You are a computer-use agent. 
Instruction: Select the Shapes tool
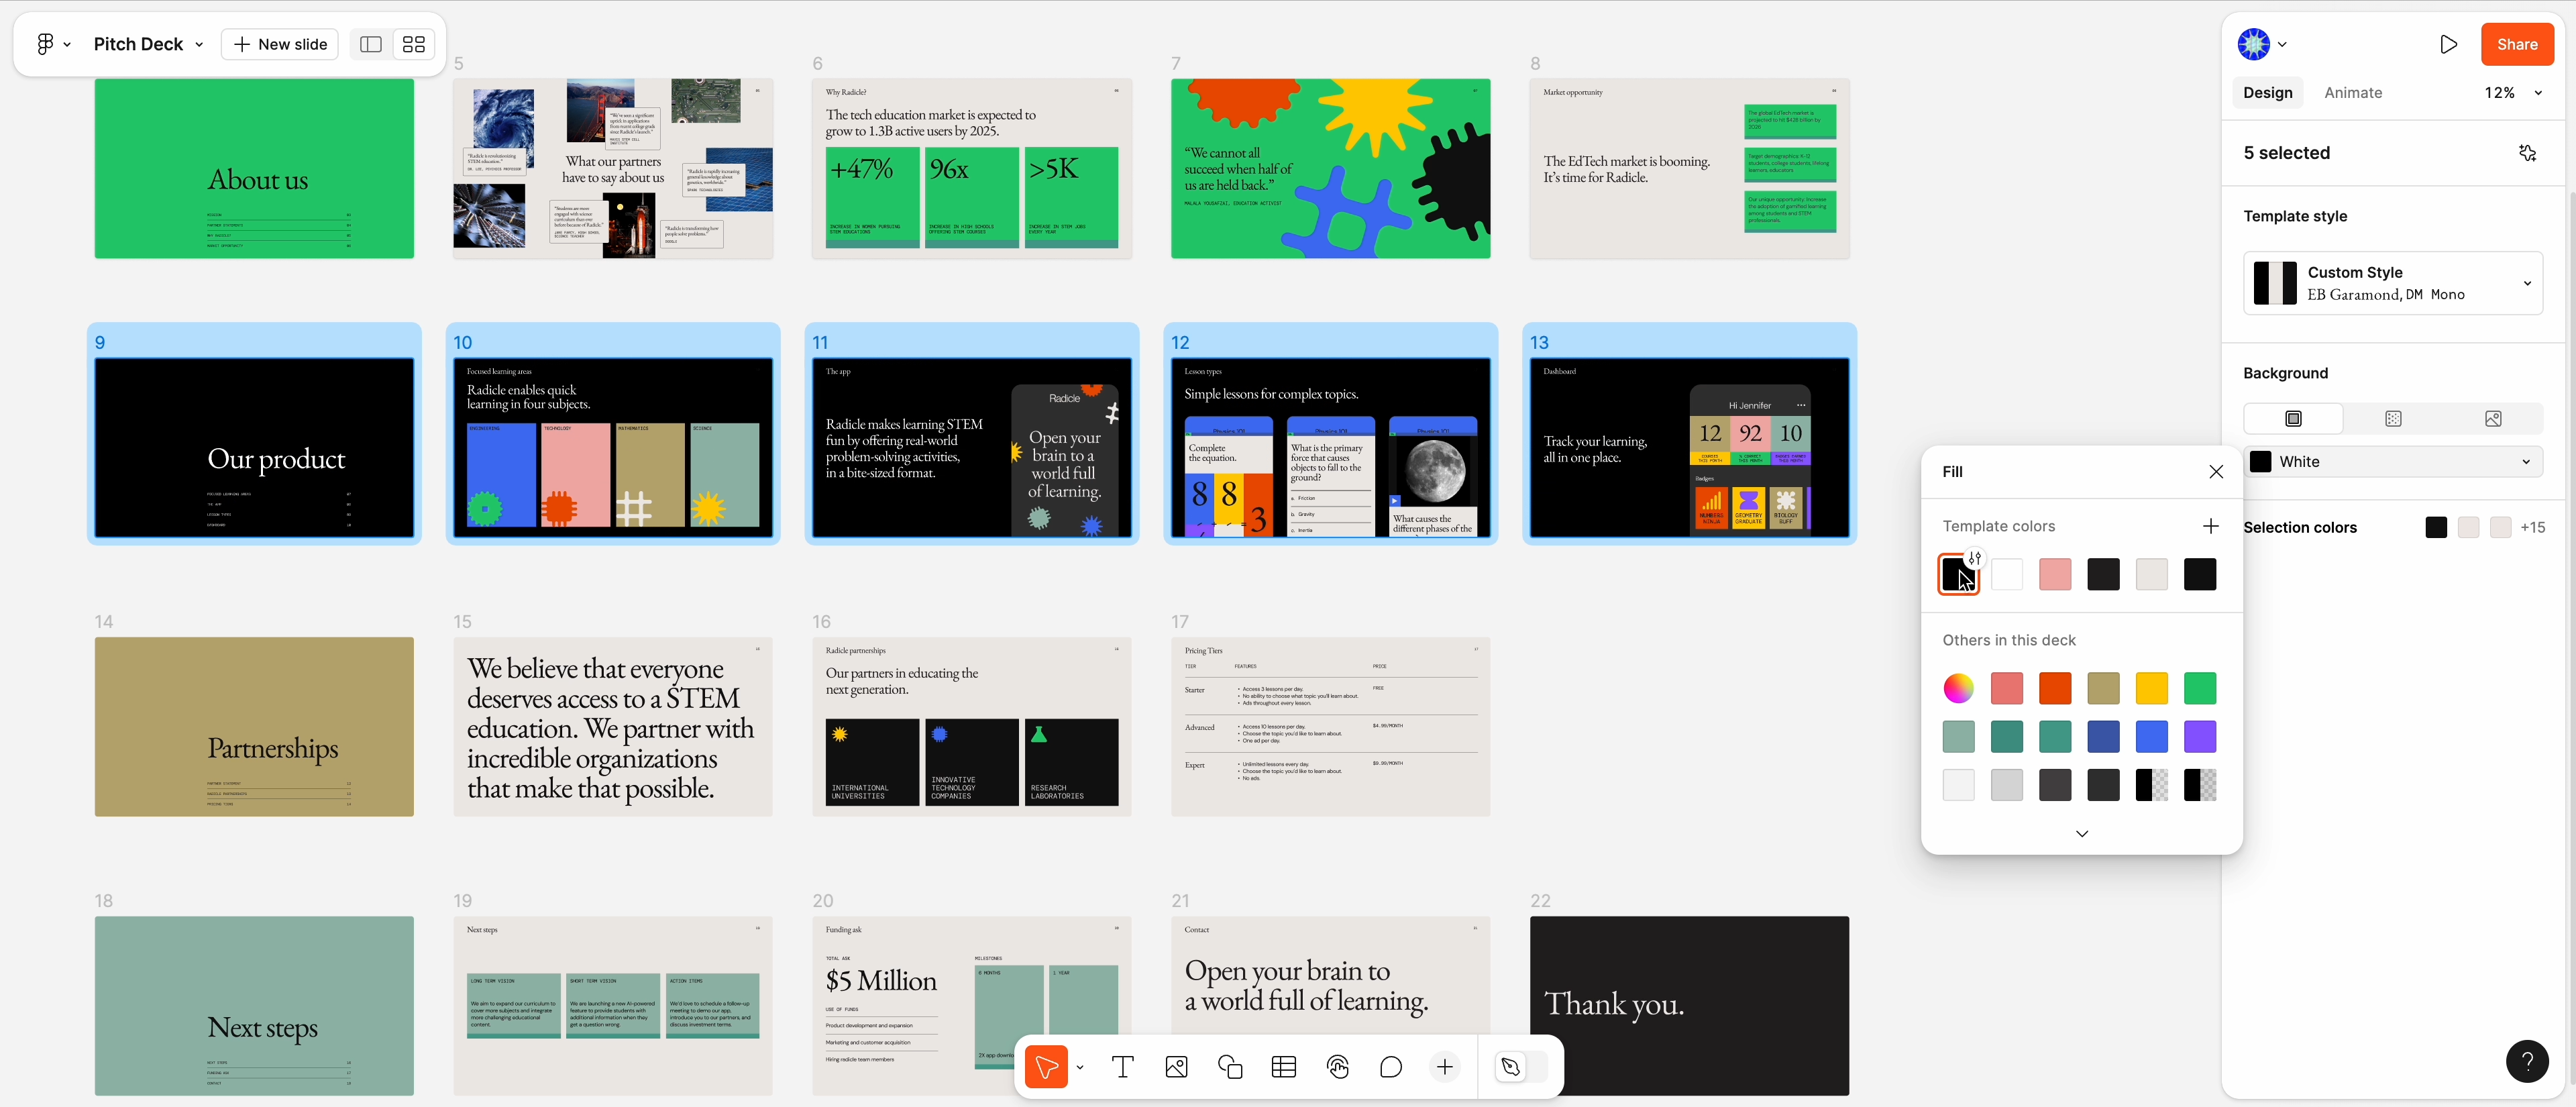coord(1230,1067)
